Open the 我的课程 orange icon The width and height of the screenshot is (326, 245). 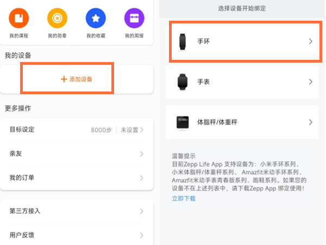19,18
